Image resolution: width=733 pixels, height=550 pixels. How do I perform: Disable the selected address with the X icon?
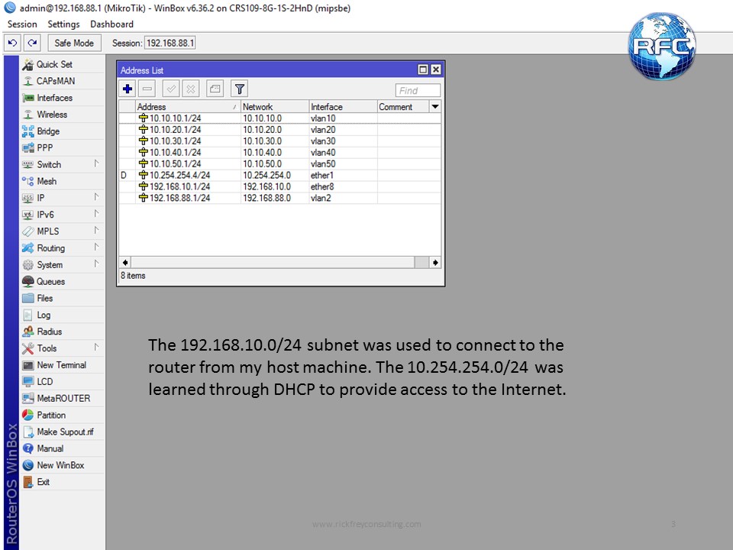tap(190, 89)
